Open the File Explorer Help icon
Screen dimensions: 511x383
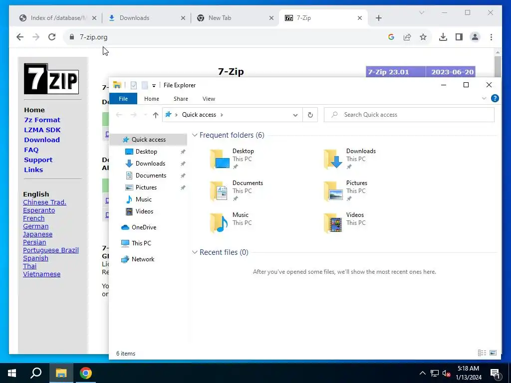(495, 98)
